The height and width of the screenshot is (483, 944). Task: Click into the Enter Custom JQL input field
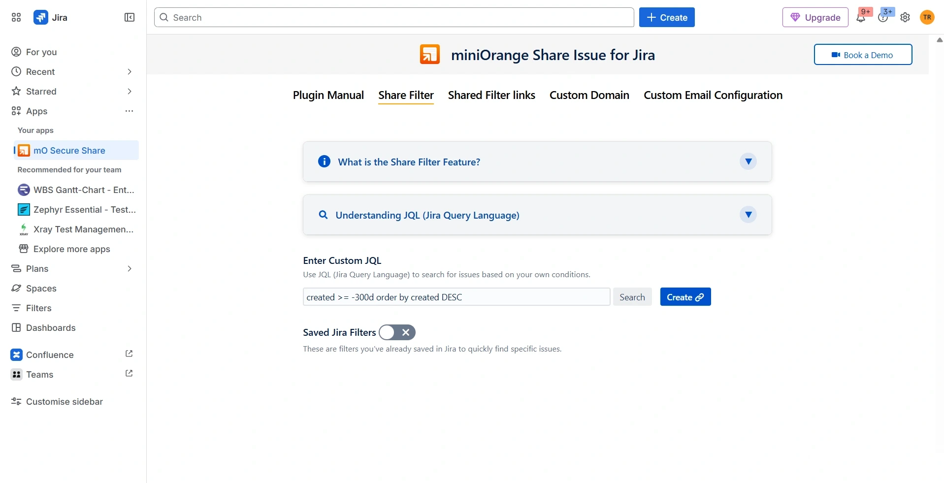(x=456, y=297)
